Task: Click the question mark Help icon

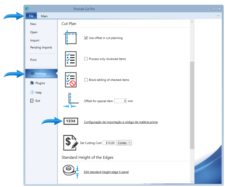Action: (x=32, y=93)
